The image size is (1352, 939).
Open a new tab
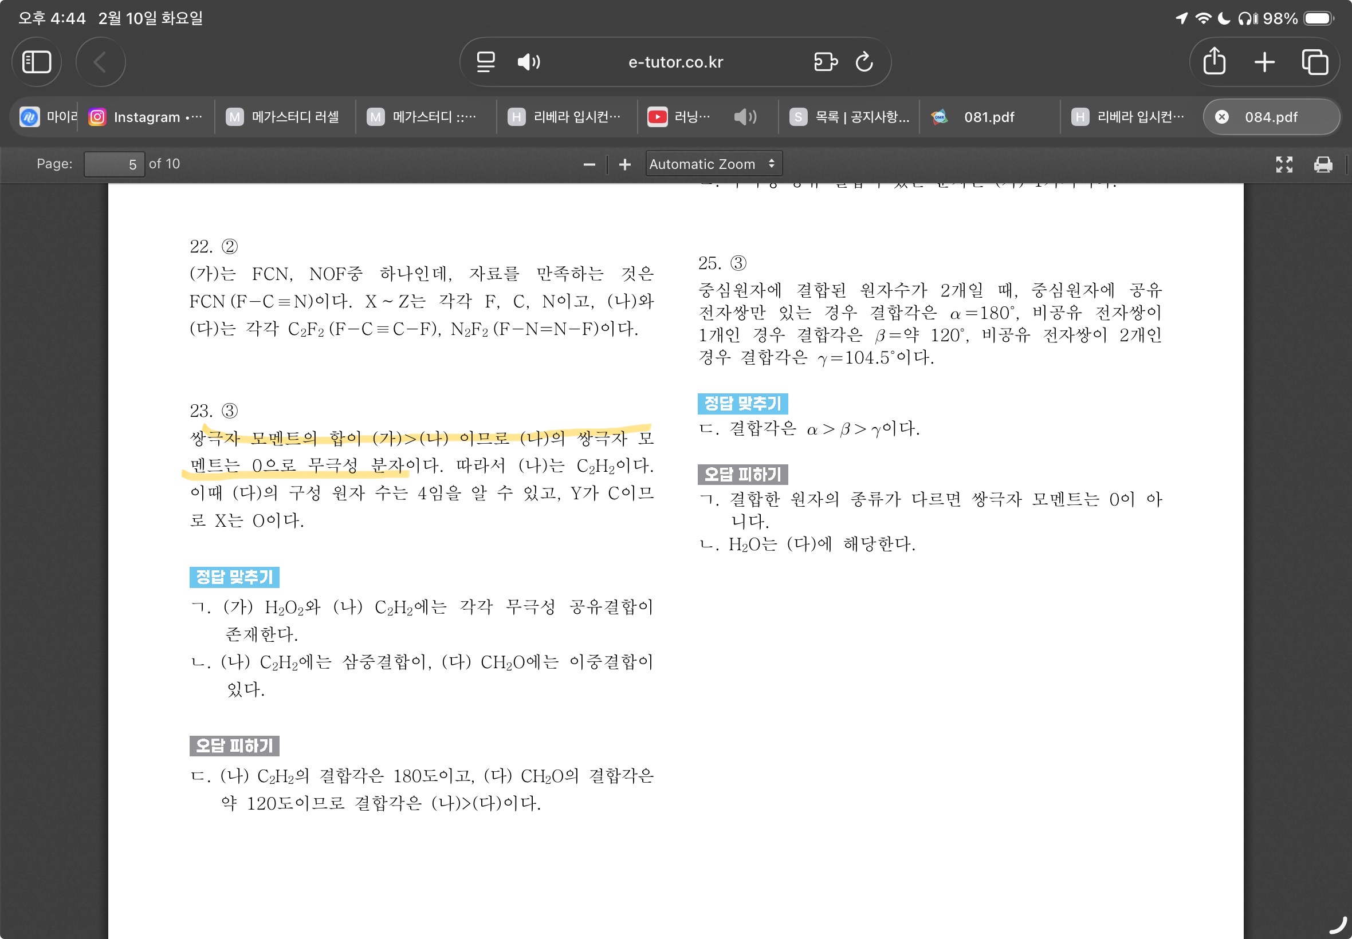point(1264,62)
